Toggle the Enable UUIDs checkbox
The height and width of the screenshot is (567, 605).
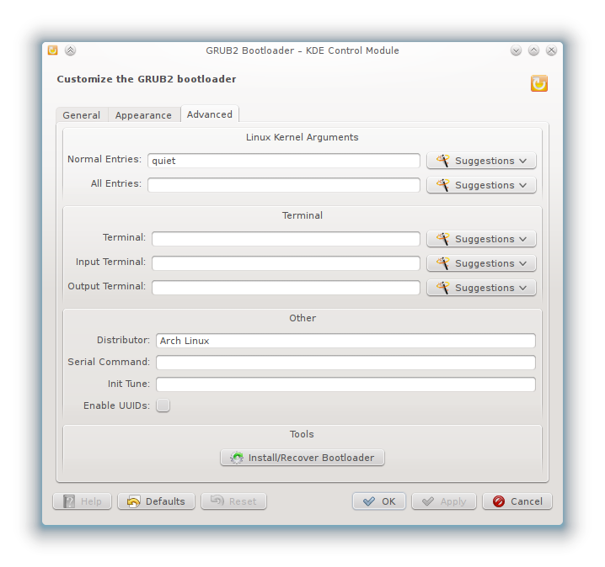tap(163, 405)
